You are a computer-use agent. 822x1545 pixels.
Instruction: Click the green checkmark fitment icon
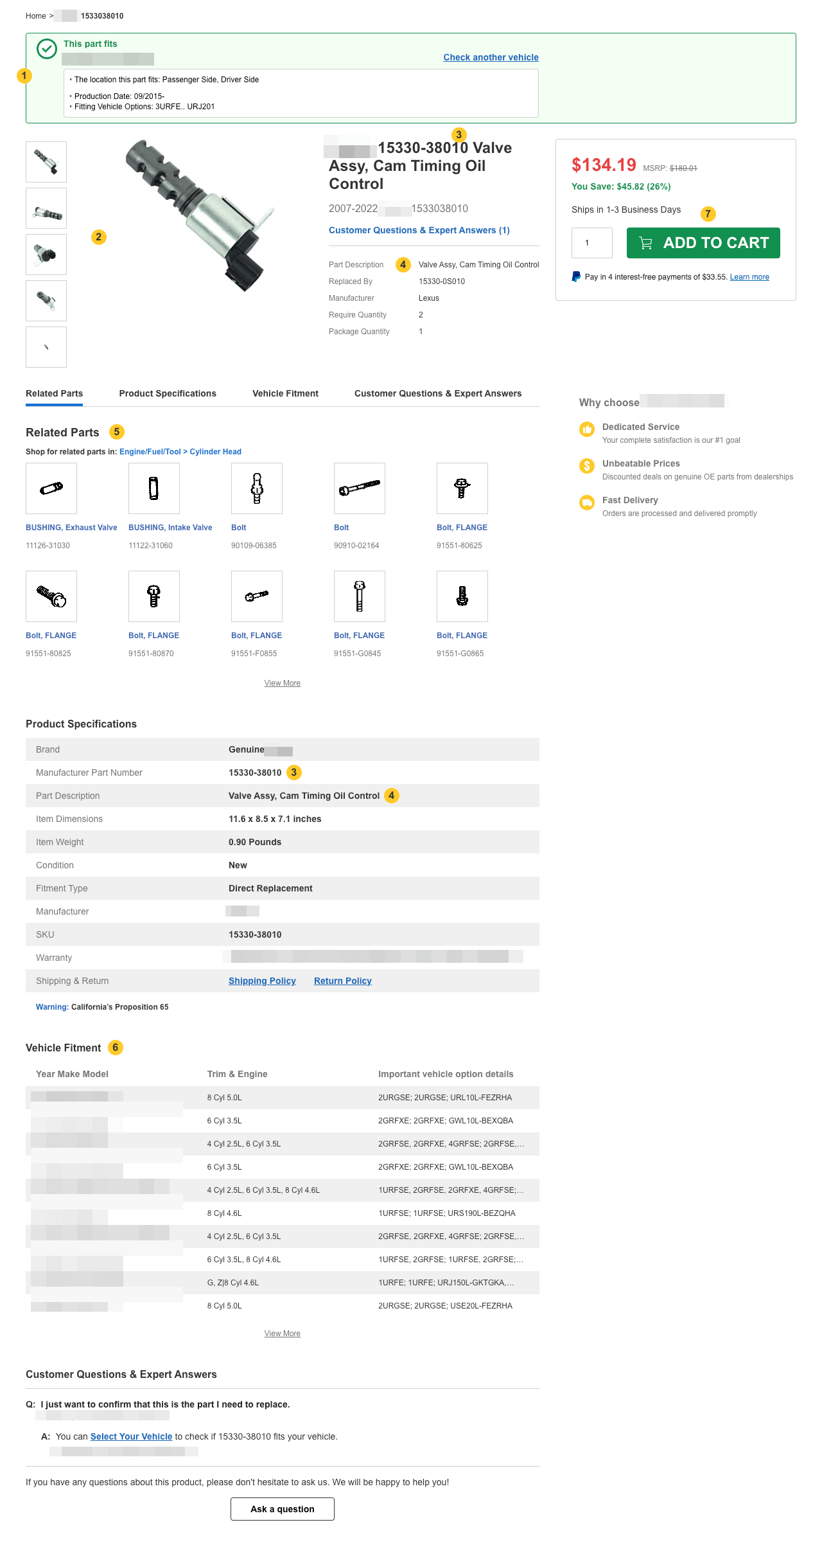point(47,49)
